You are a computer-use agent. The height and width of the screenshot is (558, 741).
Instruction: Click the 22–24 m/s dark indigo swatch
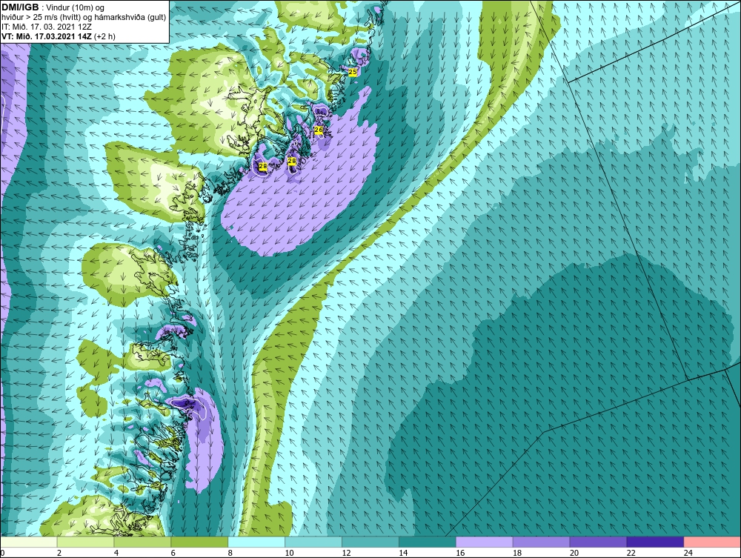[656, 542]
